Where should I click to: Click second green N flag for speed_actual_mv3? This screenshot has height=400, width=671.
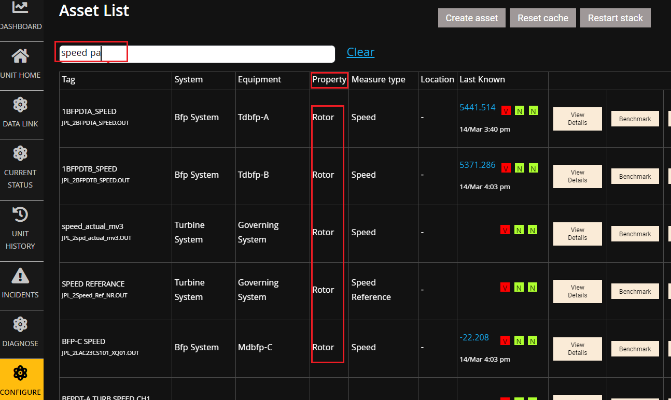tap(533, 230)
